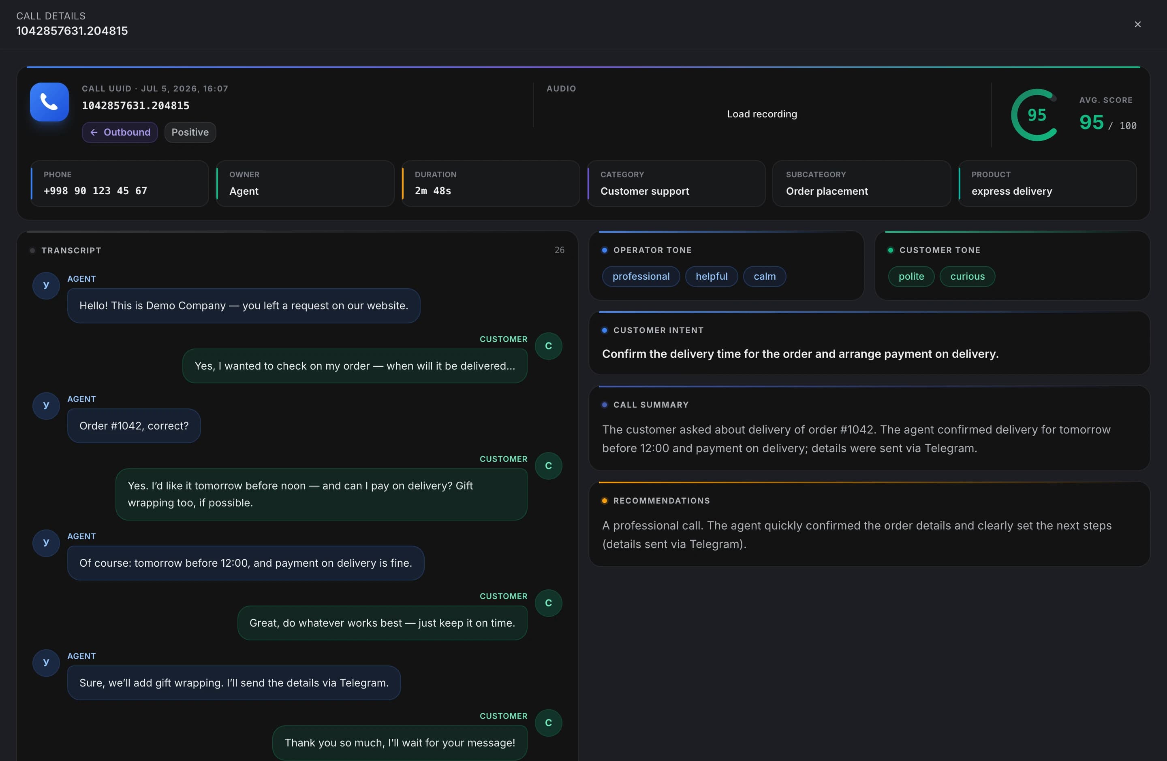Screen dimensions: 1167x761
Task: Click the Owner field value Agent
Action: (244, 191)
